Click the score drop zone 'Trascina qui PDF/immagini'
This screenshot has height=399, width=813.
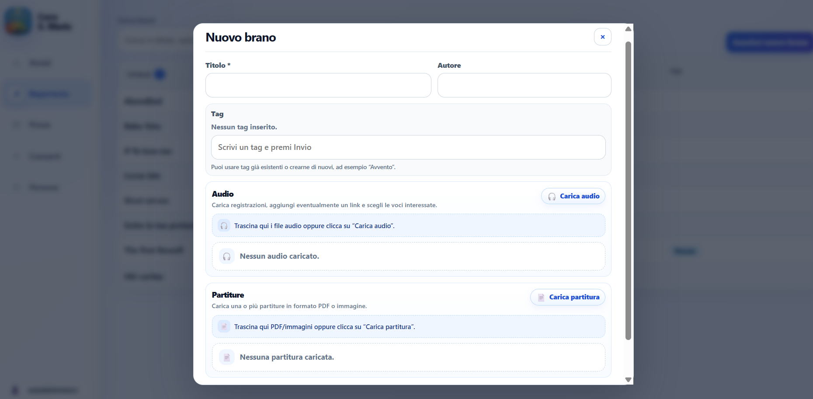tap(408, 326)
